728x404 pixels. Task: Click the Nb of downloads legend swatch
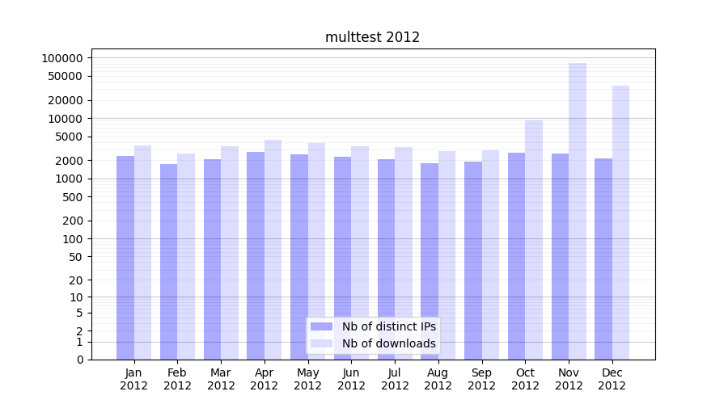click(321, 343)
